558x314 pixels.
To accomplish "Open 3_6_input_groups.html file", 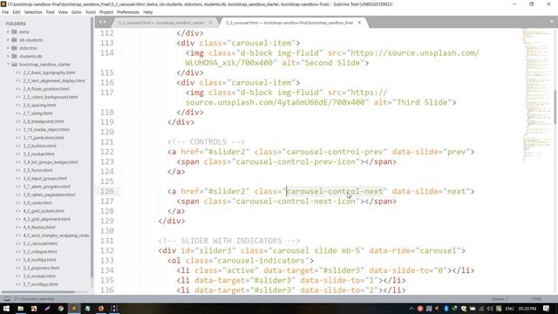I will click(x=44, y=178).
